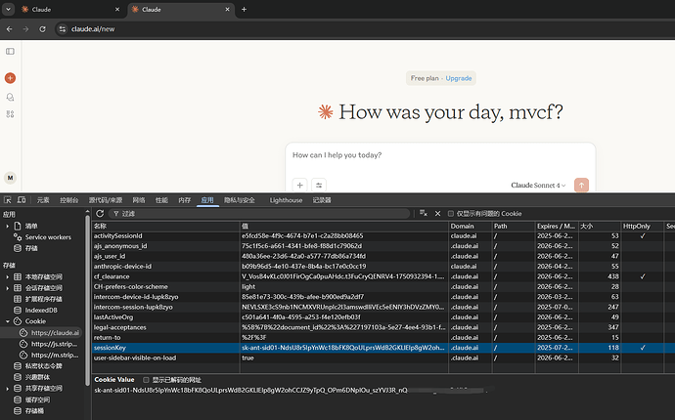Toggle 显示已解码的网址 checkbox
Image resolution: width=675 pixels, height=420 pixels.
(146, 380)
